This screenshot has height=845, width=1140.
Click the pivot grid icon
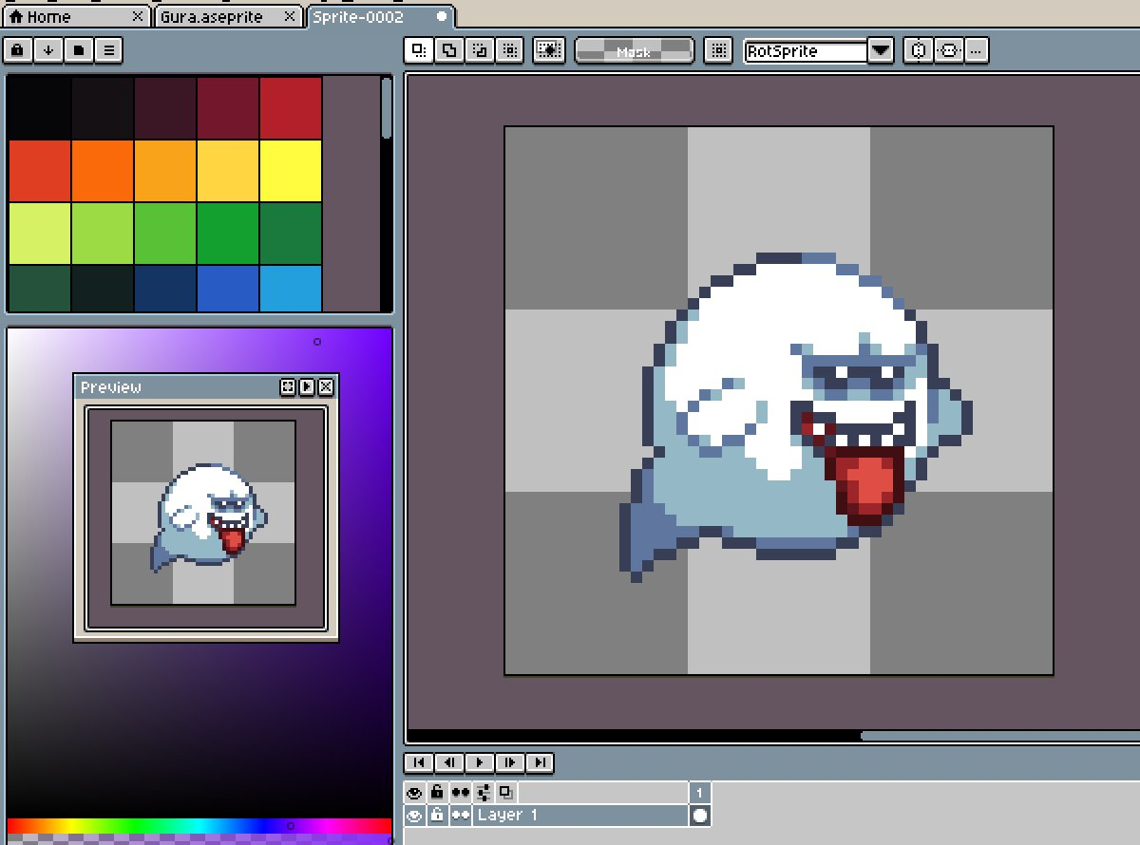(719, 50)
